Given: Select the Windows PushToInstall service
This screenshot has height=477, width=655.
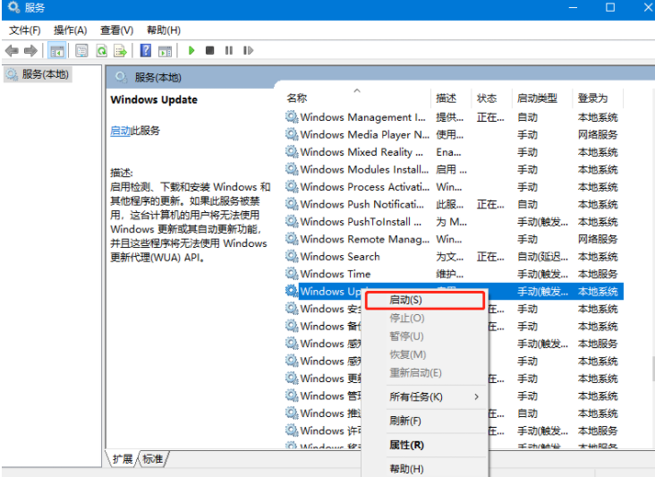Looking at the screenshot, I should (454, 221).
